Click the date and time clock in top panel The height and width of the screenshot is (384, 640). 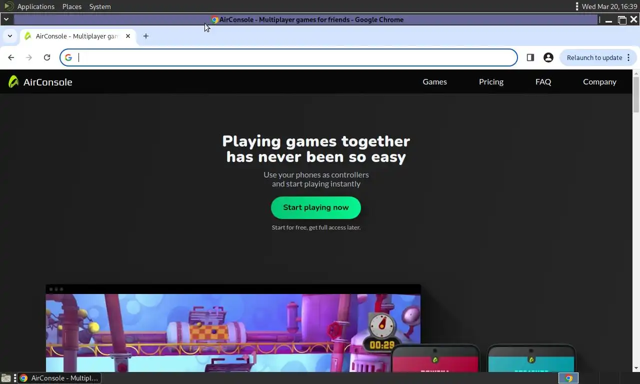pos(609,6)
